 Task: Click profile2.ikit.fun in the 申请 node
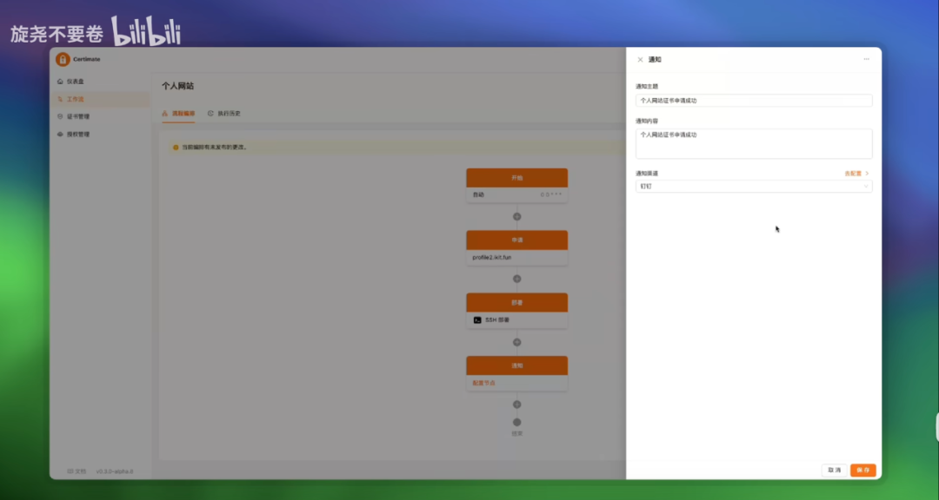click(x=491, y=258)
